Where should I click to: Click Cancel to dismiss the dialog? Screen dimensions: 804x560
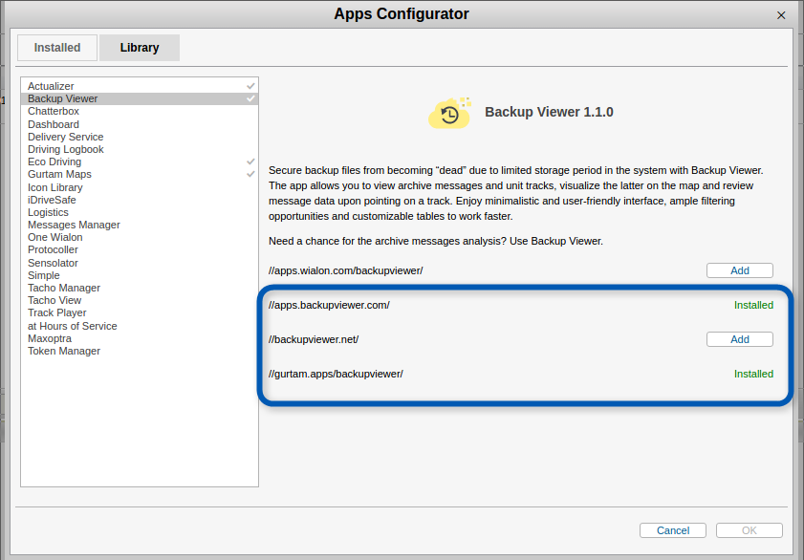click(x=672, y=529)
